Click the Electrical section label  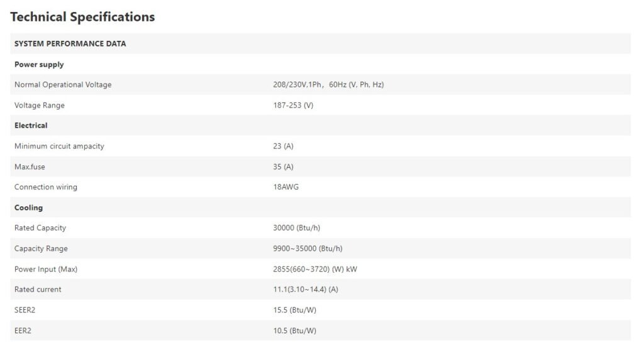(31, 126)
